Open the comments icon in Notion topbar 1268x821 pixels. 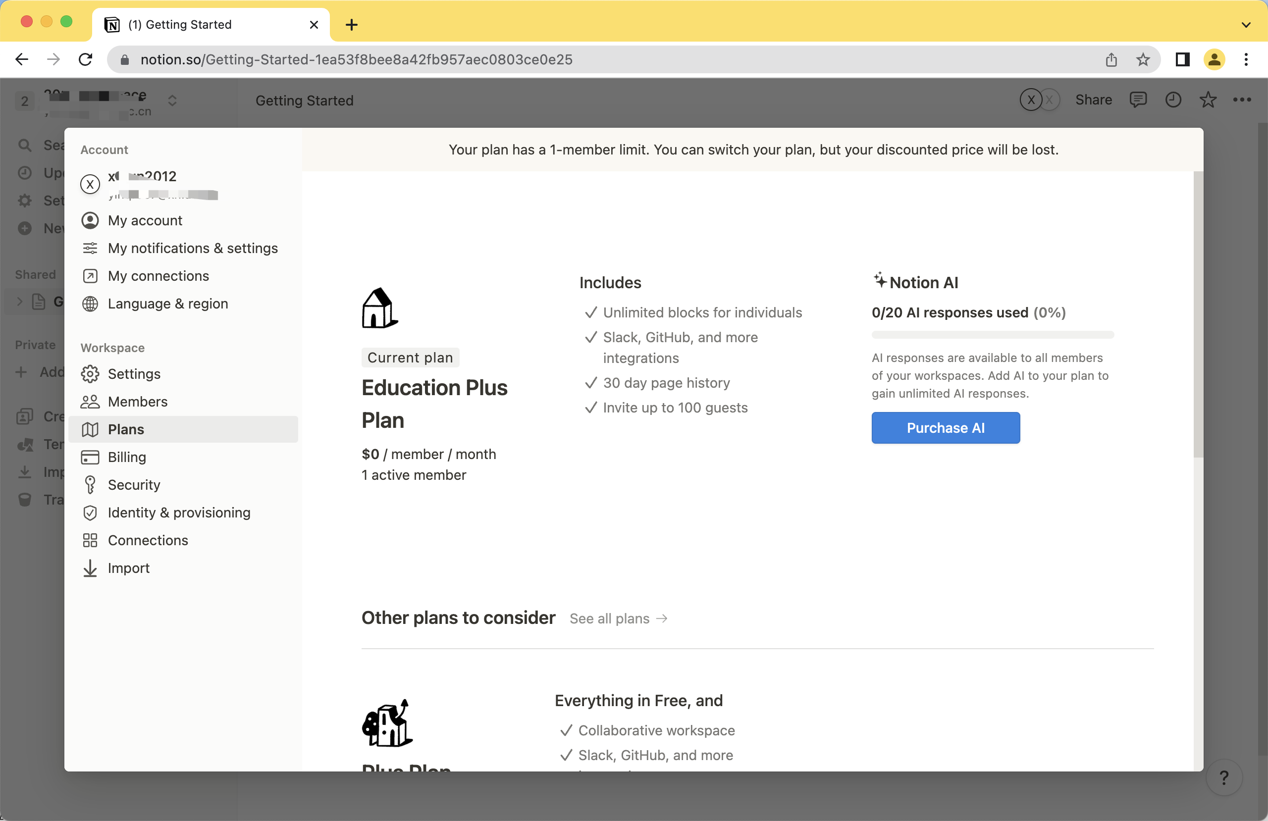1137,100
